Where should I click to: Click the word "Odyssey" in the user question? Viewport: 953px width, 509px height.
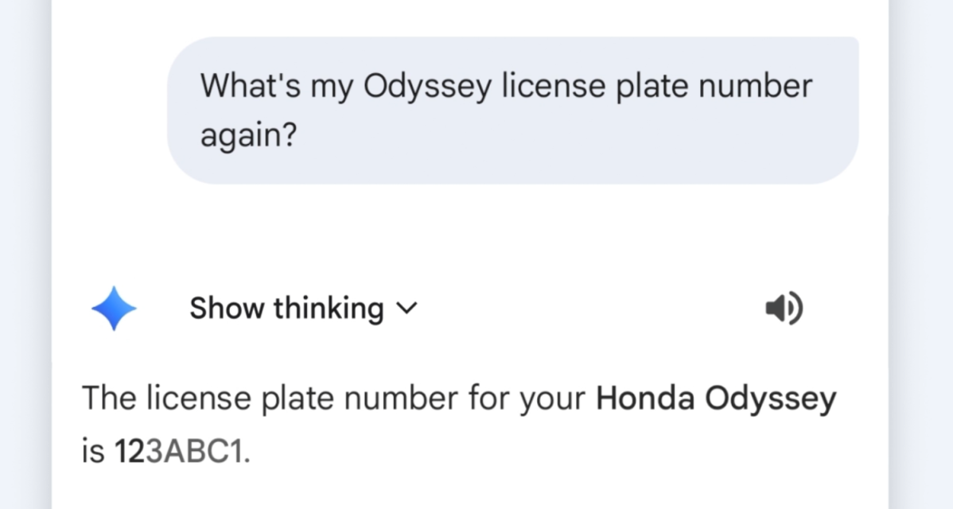(x=427, y=85)
